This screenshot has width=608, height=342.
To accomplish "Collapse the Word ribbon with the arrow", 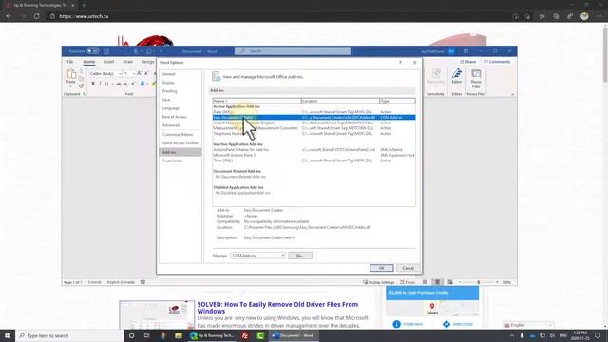I will [513, 94].
